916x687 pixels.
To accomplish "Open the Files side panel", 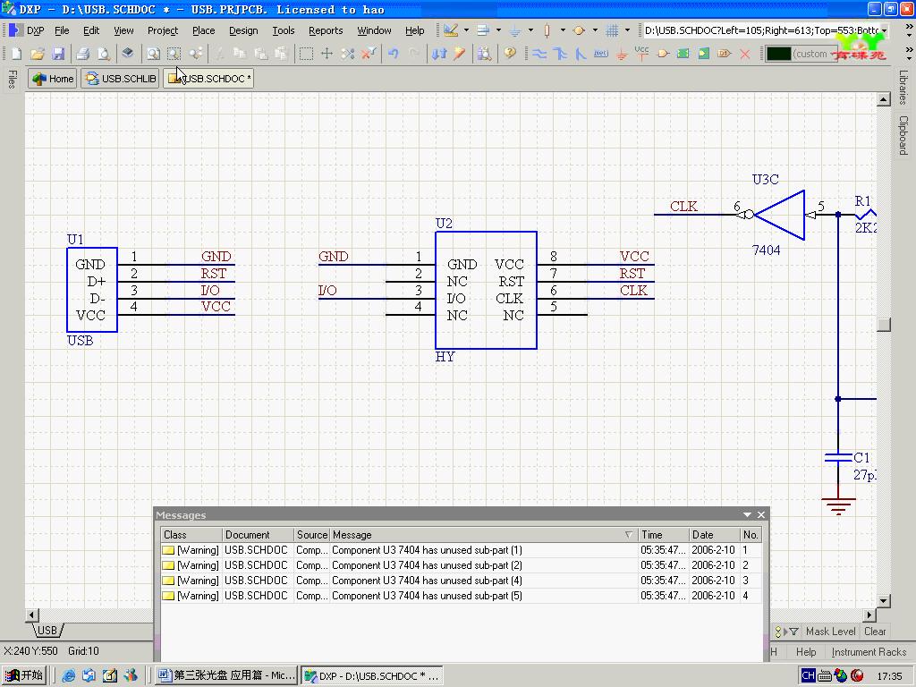I will click(x=13, y=80).
